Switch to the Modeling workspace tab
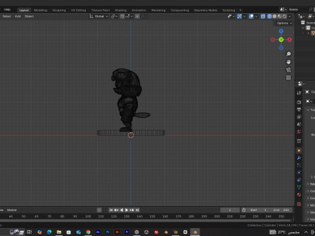Viewport: 315px width, 236px height. click(x=41, y=10)
